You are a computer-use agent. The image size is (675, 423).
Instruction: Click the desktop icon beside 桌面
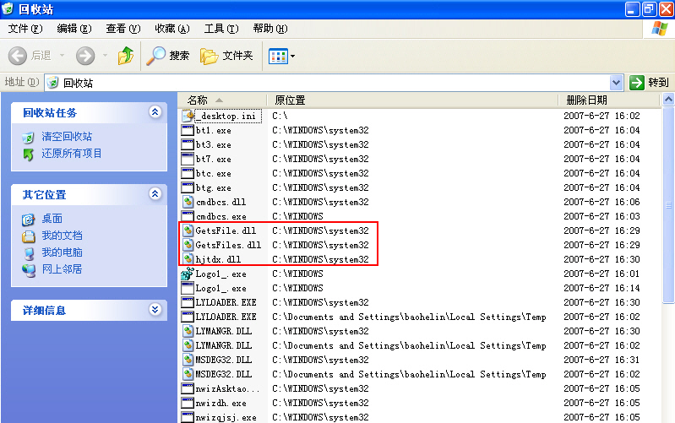pyautogui.click(x=29, y=220)
